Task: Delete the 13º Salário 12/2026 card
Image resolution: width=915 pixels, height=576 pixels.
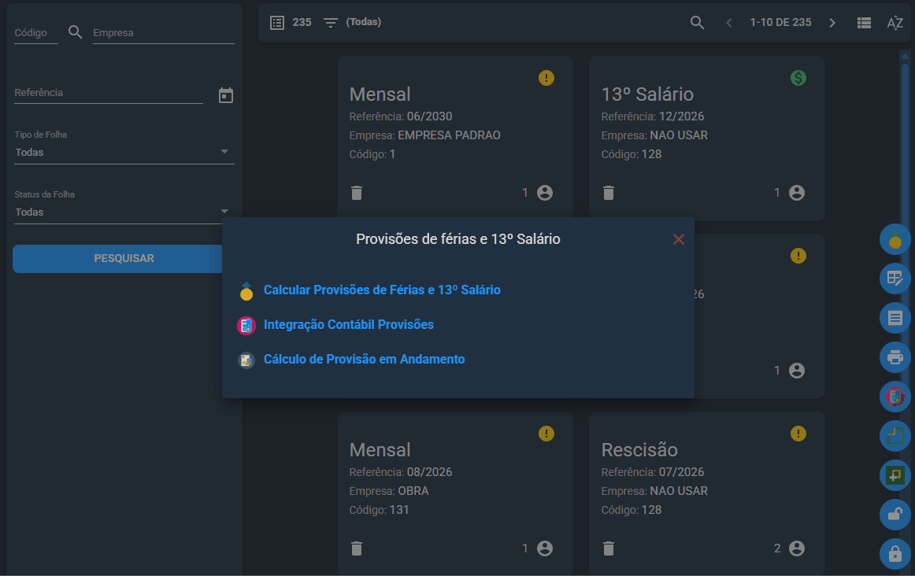Action: click(x=609, y=193)
